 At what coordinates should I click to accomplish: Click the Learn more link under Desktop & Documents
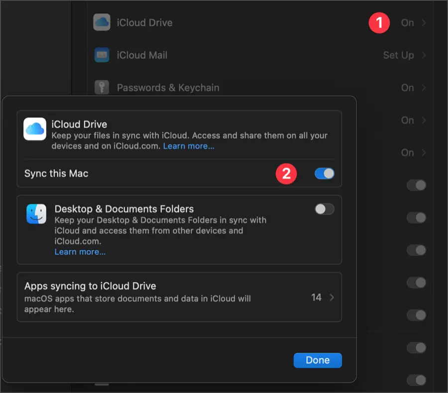click(x=80, y=252)
